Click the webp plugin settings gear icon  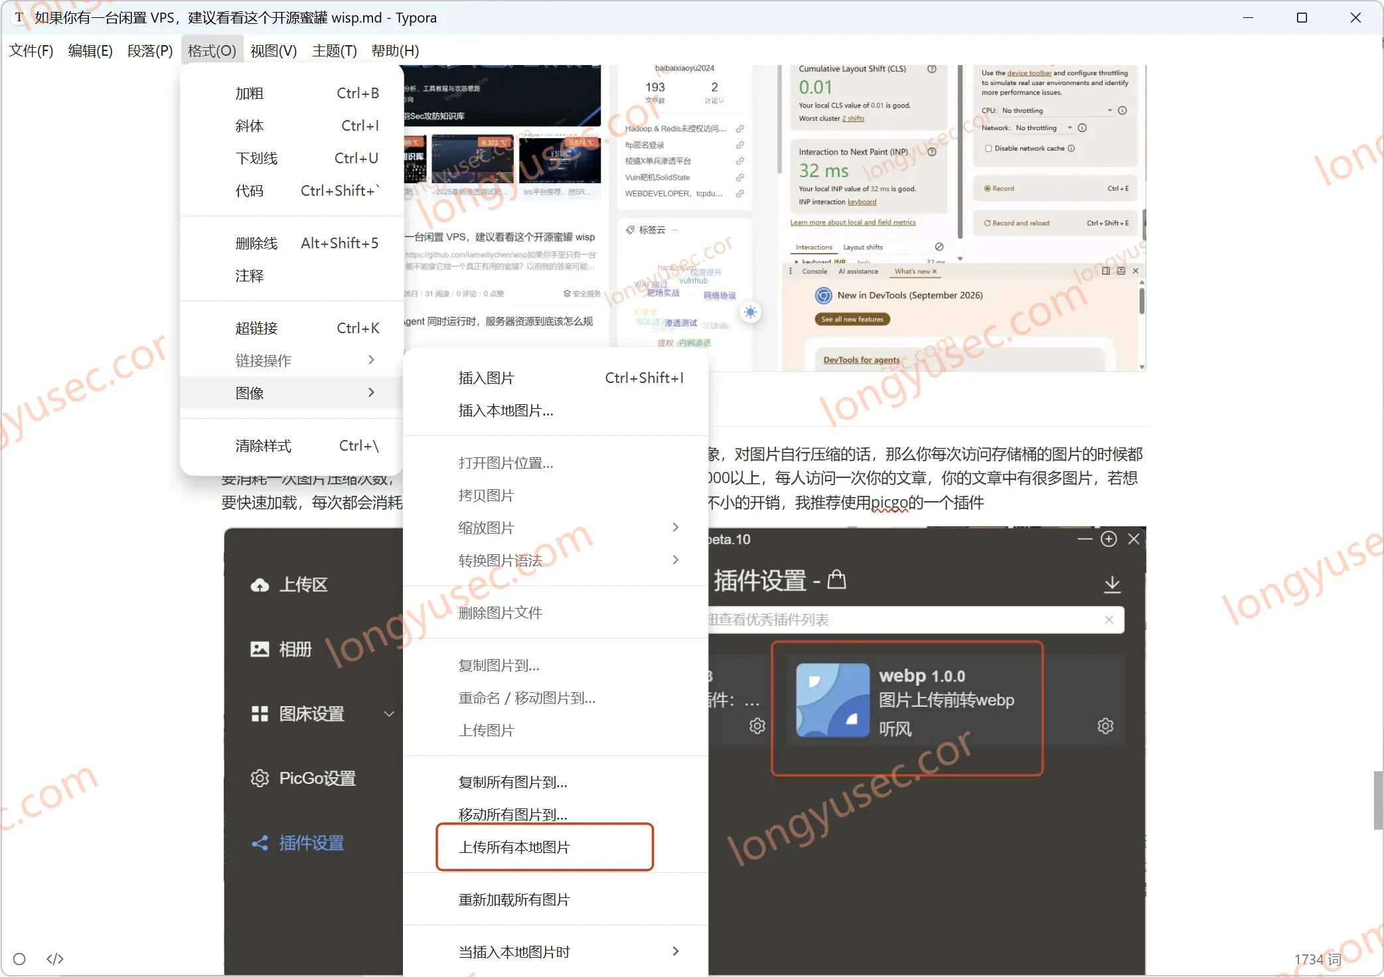point(1105,725)
